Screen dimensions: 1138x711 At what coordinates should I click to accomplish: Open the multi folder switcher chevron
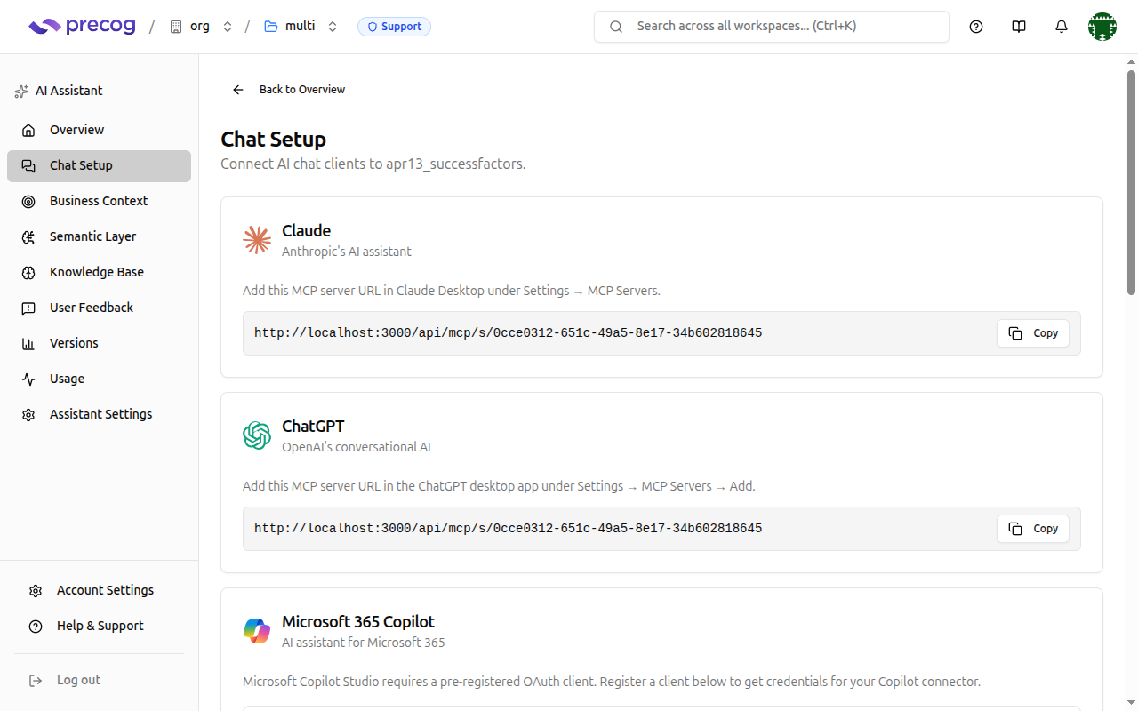pyautogui.click(x=333, y=27)
